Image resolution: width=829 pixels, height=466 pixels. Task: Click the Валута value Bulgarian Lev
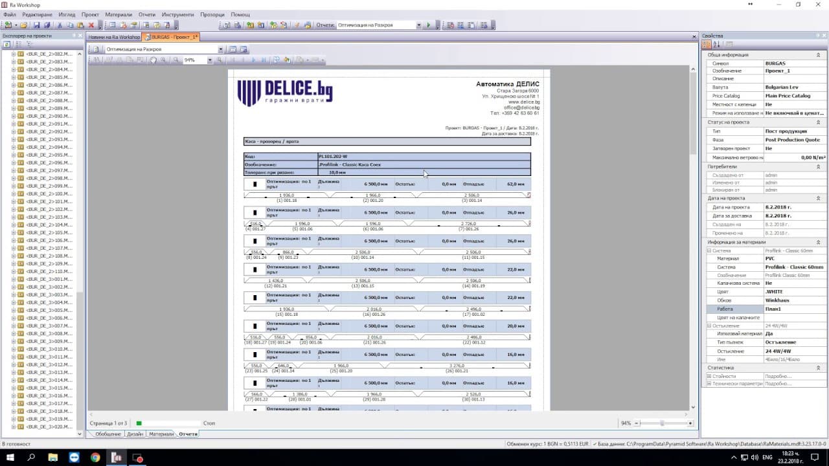(794, 87)
